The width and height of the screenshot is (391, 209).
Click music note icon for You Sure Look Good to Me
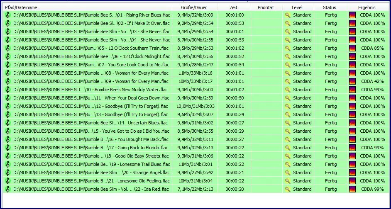click(x=8, y=65)
